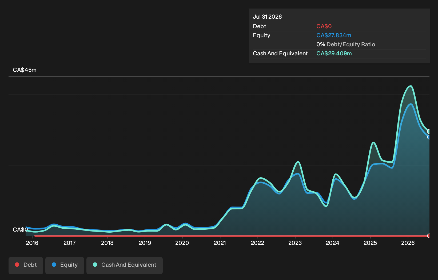Toggle the Equity legend button
This screenshot has width=438, height=280.
click(65, 265)
